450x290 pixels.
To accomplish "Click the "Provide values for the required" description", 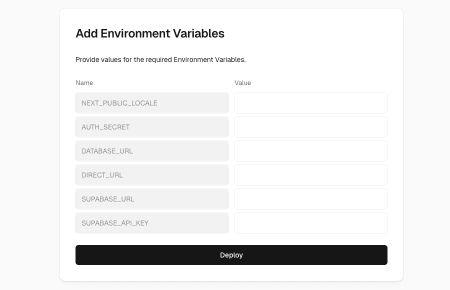I will (160, 59).
